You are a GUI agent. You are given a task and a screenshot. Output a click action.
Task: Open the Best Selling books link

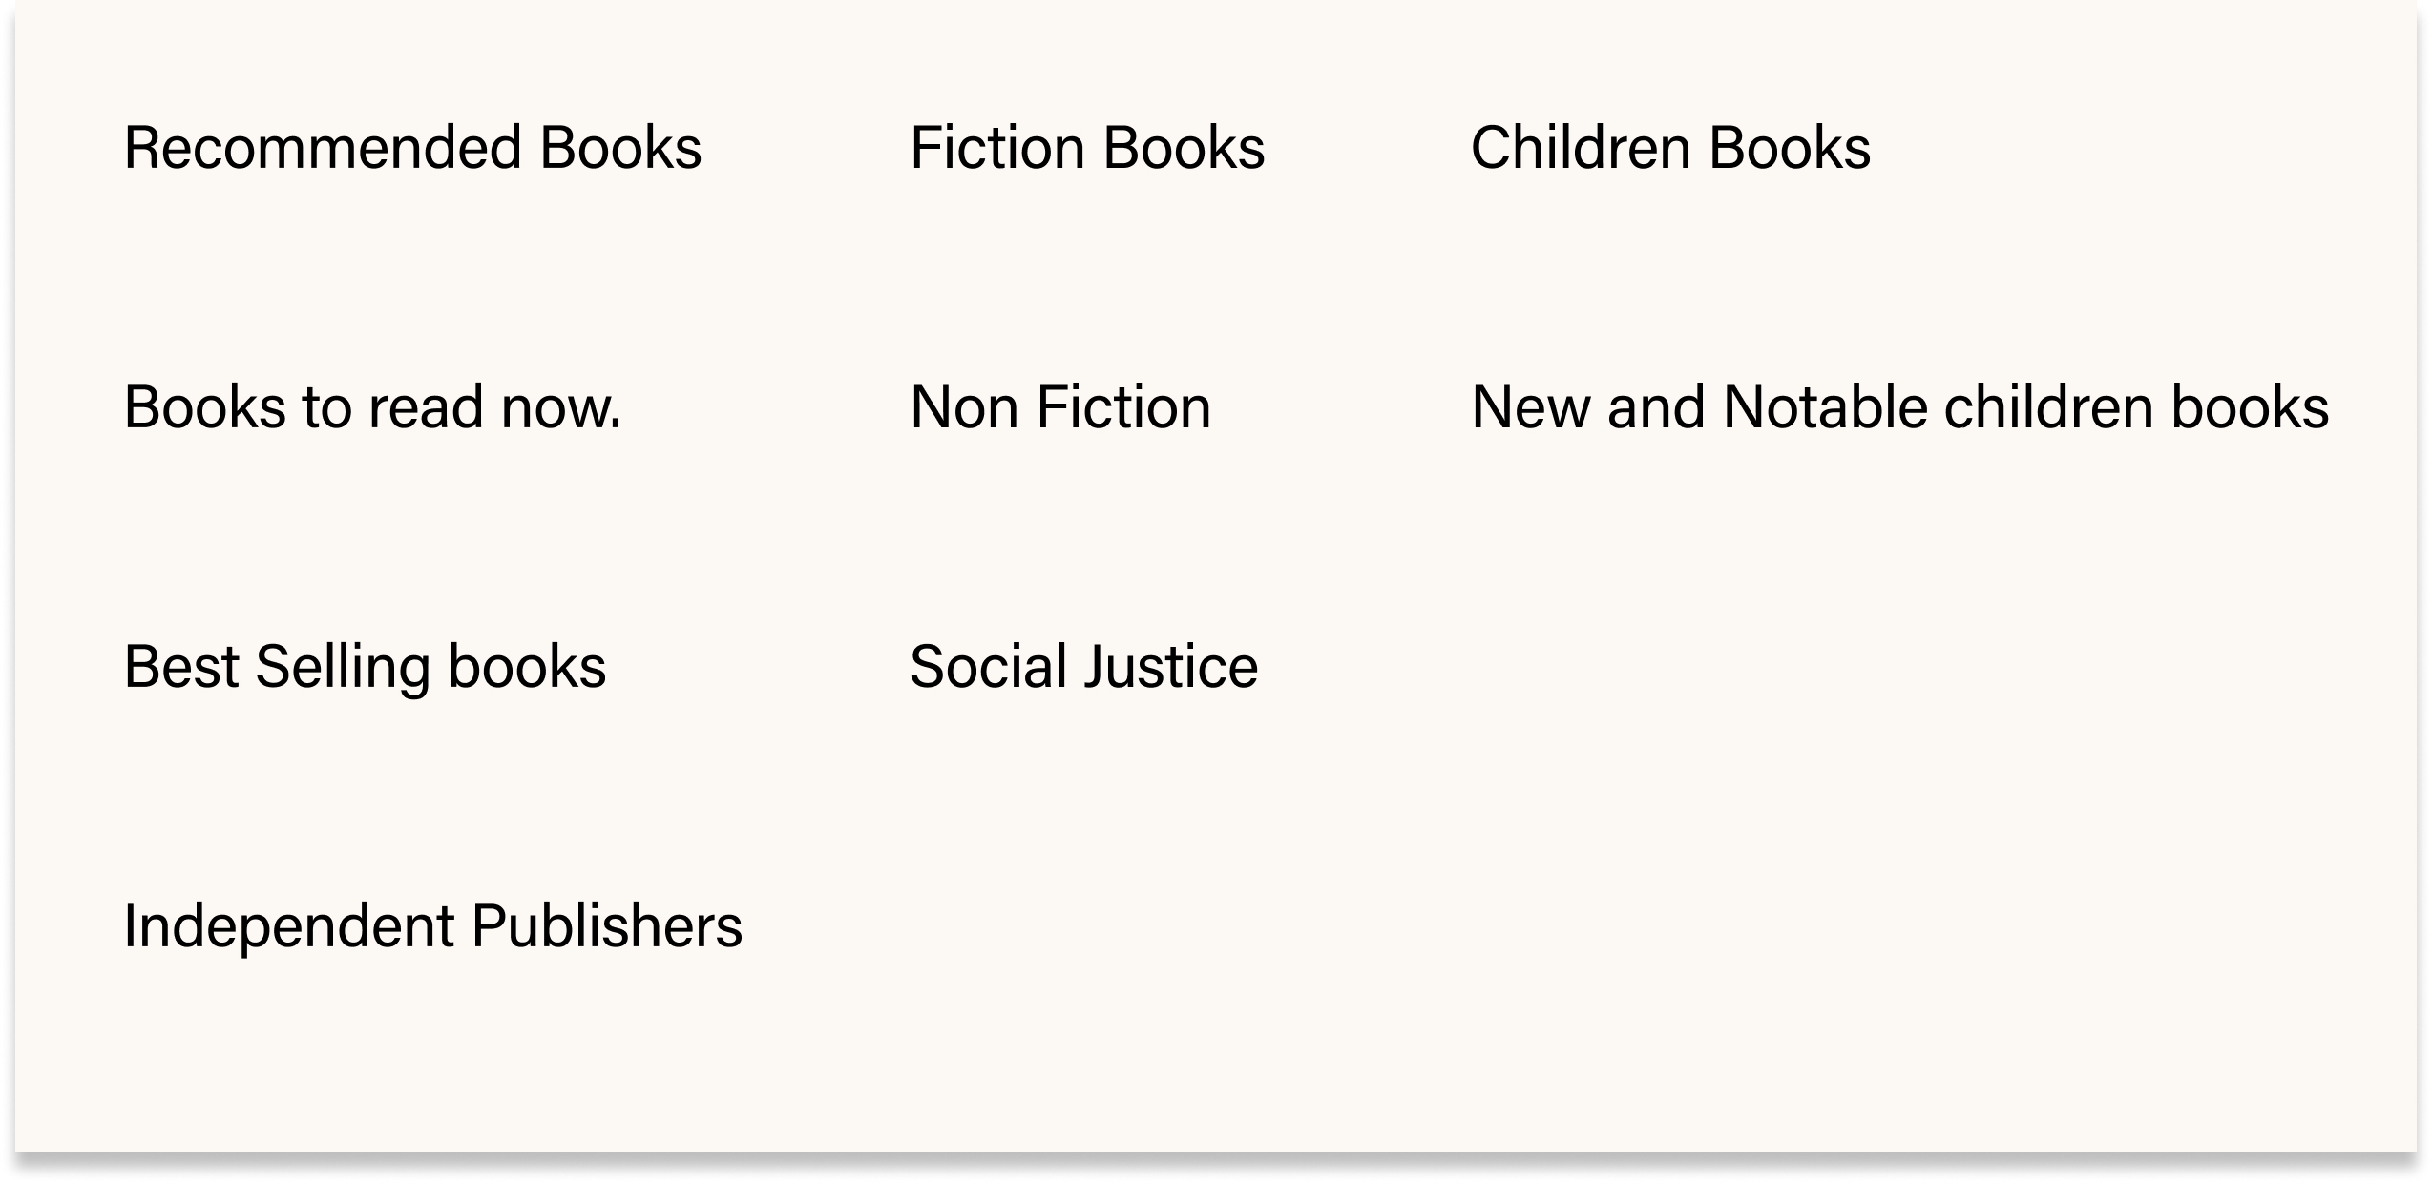click(365, 666)
